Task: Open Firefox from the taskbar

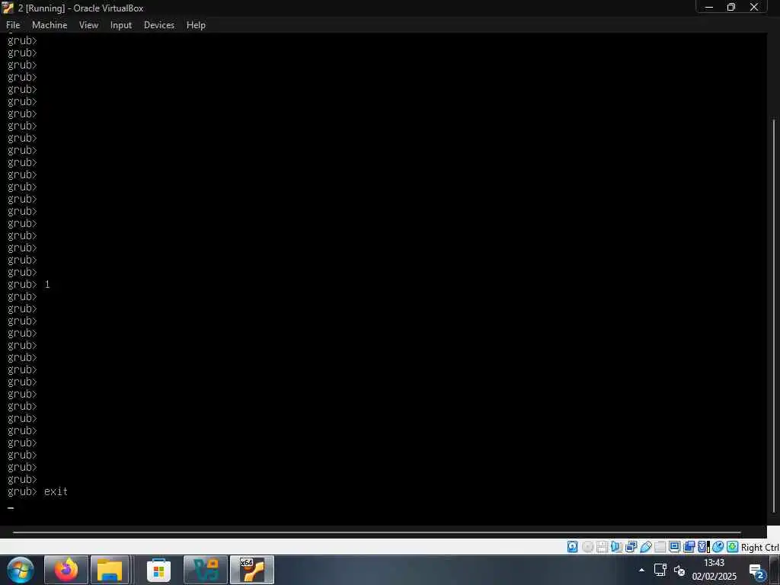Action: pos(66,570)
